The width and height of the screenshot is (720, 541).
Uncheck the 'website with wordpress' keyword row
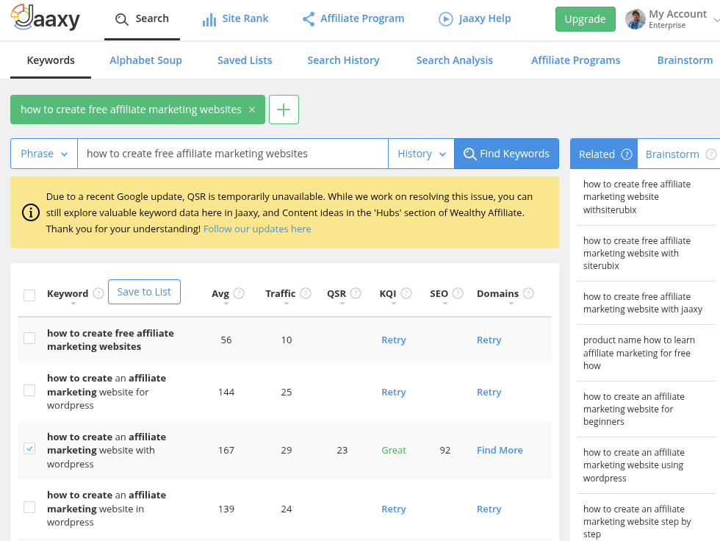(x=29, y=448)
